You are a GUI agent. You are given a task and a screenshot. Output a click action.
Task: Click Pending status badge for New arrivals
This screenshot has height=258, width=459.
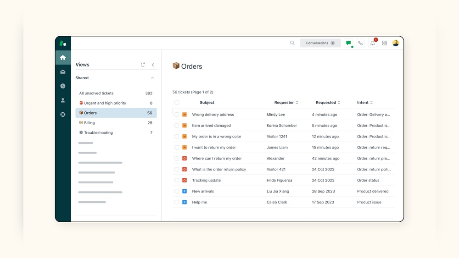[185, 192]
